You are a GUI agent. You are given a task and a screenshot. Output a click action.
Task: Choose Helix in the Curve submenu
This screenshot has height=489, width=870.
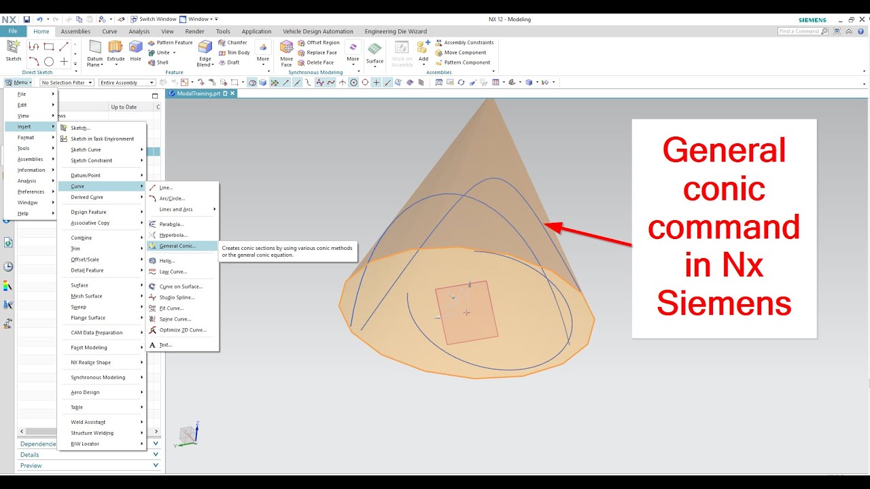tap(182, 261)
